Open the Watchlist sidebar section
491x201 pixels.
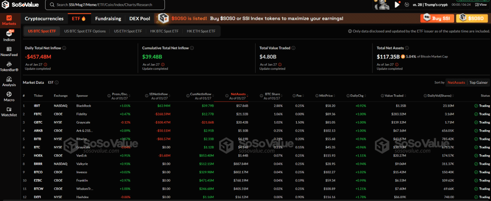tap(9, 112)
